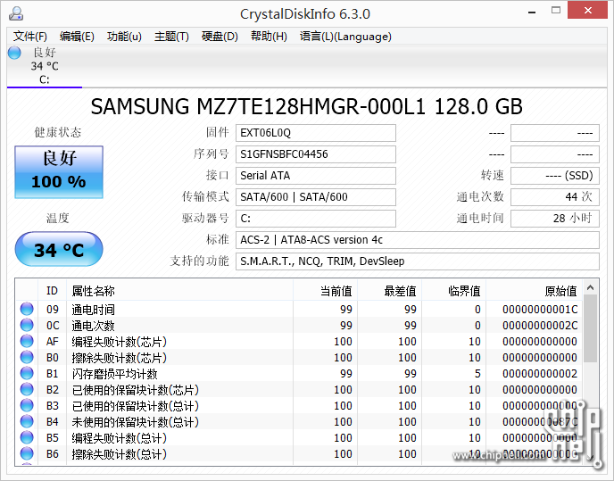Select the 编程失败计数(总计) attribute row

299,437
